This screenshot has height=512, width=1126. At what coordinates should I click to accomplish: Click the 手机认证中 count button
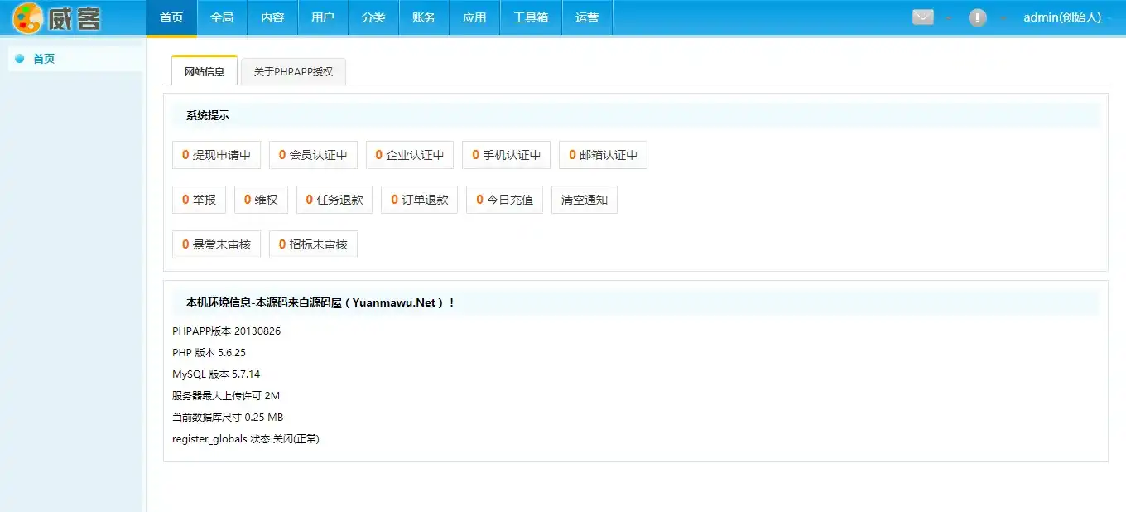click(x=507, y=155)
